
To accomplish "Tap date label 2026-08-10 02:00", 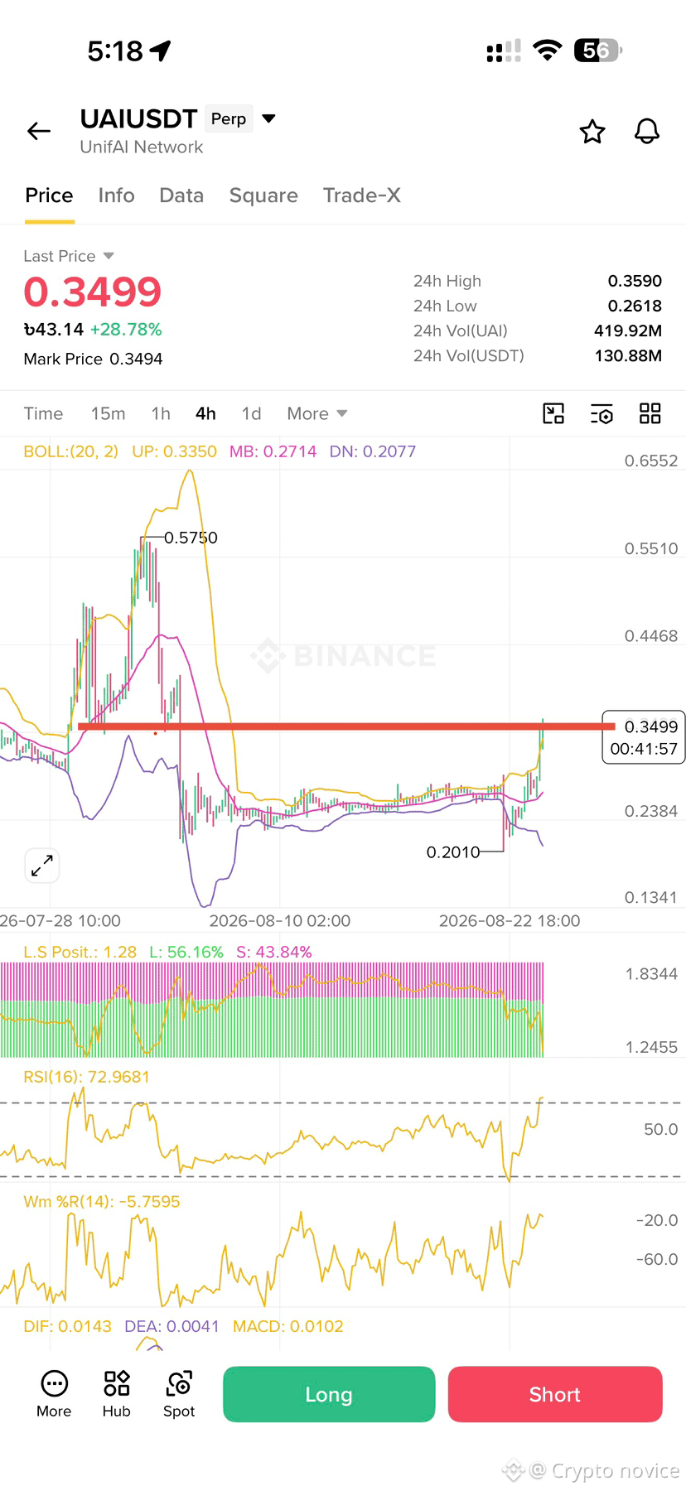I will tap(280, 920).
